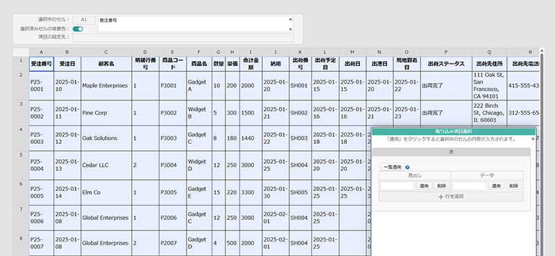This screenshot has height=256, width=555.
Task: Click the 顧客名 header cell
Action: (x=106, y=64)
